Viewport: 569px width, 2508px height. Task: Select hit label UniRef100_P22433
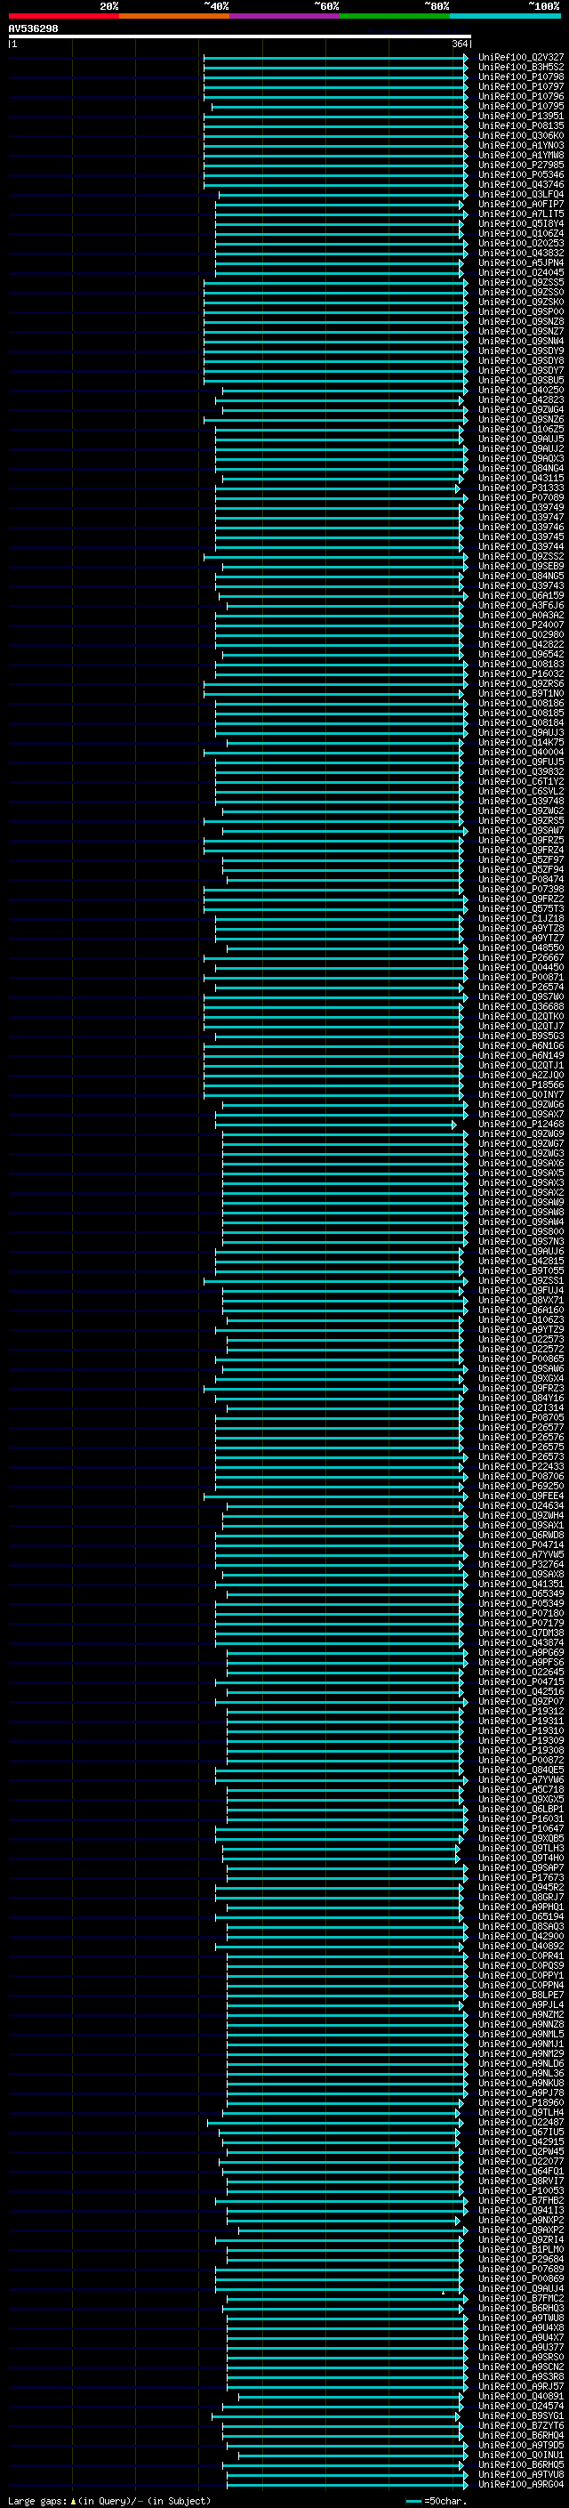point(521,1466)
